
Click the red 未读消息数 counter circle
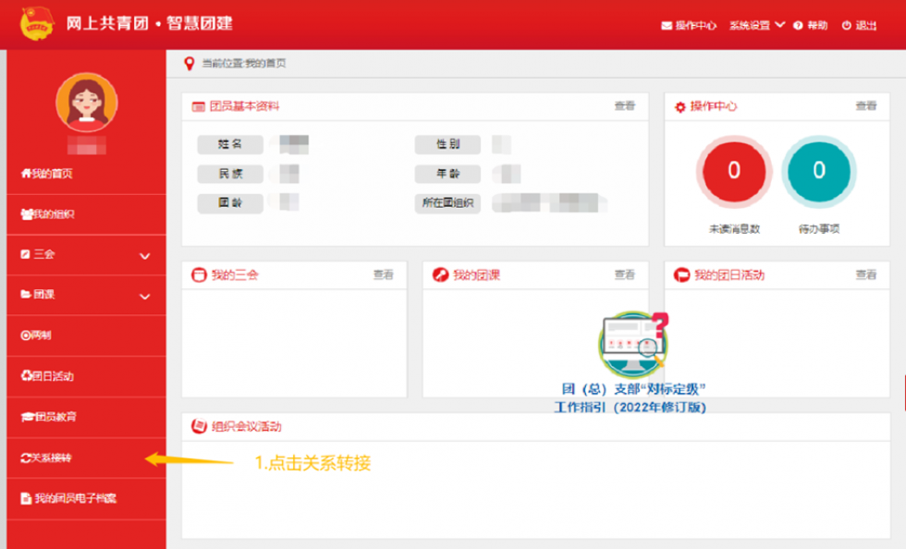734,171
